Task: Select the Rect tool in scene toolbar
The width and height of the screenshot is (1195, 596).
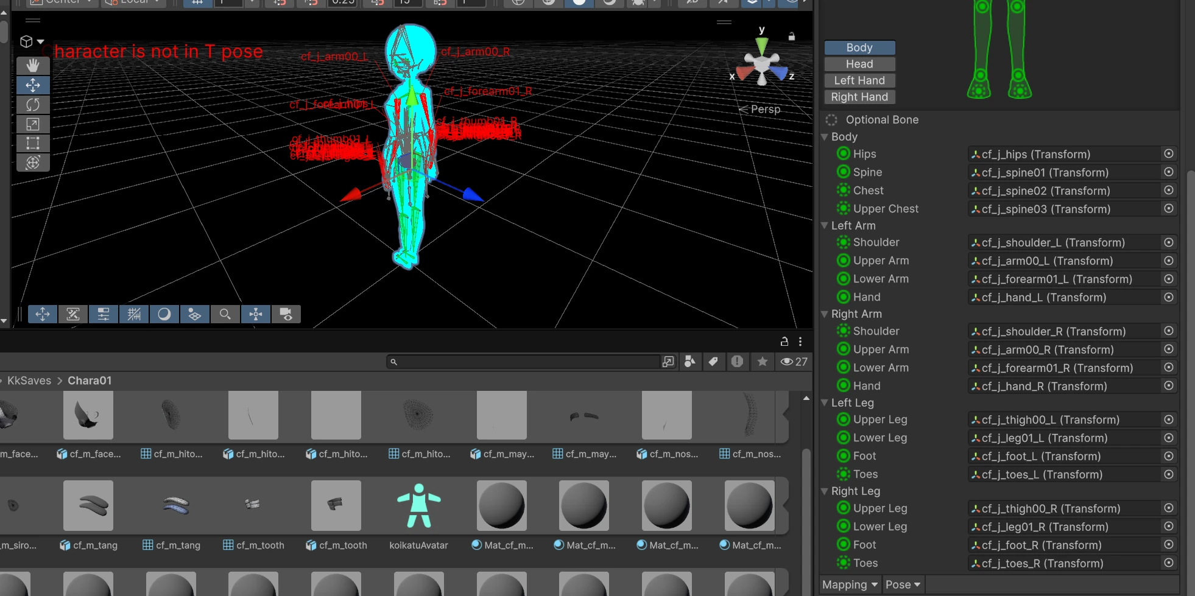Action: point(33,144)
